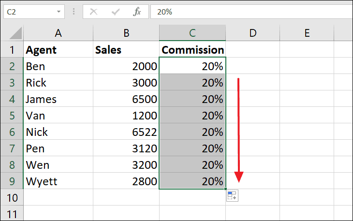Select the cell containing Wyett
This screenshot has height=221, width=353.
point(58,181)
